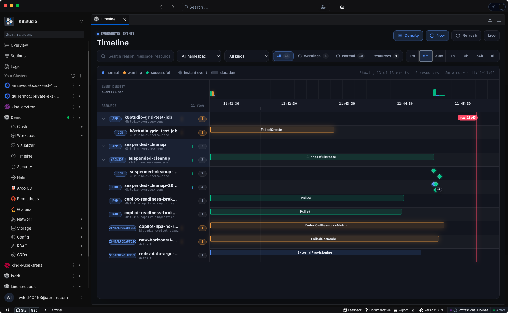This screenshot has width=508, height=313.
Task: Click the Refresh button
Action: 466,36
